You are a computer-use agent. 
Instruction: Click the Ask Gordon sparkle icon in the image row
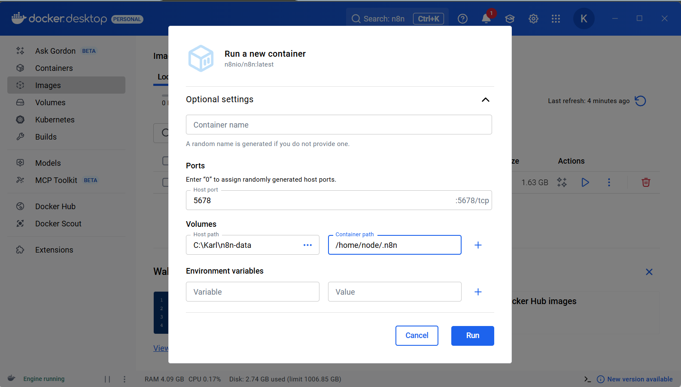pos(562,182)
